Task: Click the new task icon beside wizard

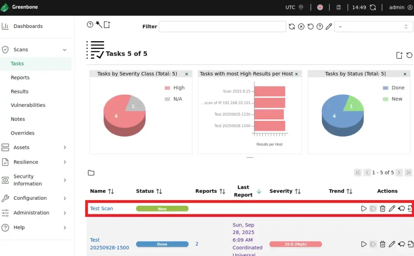Action: (x=107, y=25)
